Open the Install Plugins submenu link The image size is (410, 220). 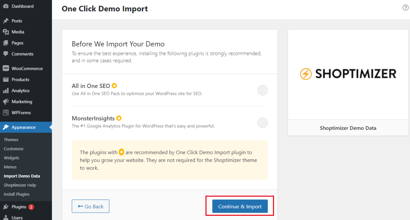coord(16,194)
